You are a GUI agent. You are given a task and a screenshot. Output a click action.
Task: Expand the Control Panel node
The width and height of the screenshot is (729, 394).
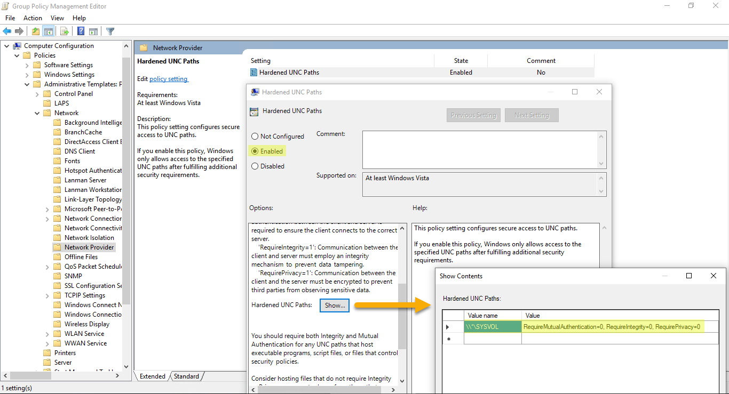pos(37,94)
